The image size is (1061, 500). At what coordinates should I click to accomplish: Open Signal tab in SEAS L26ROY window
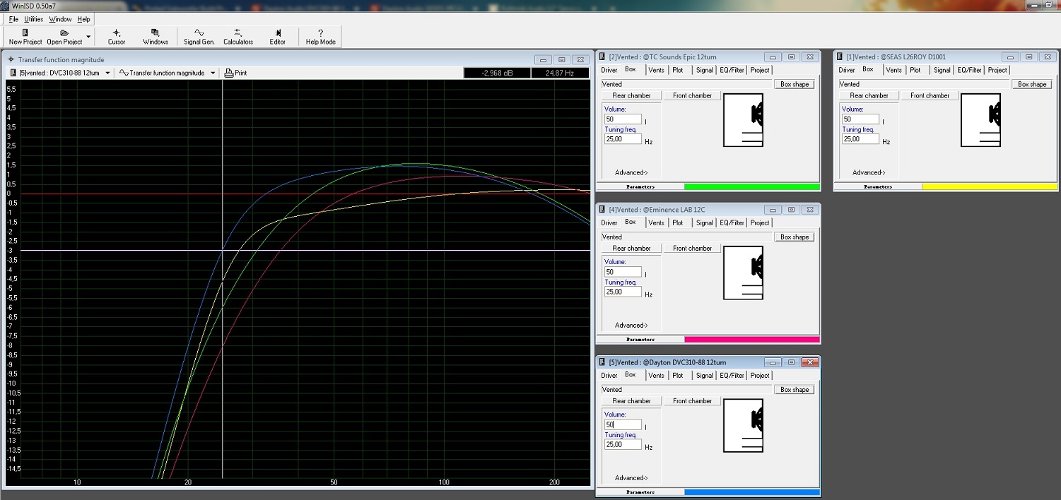[x=942, y=70]
